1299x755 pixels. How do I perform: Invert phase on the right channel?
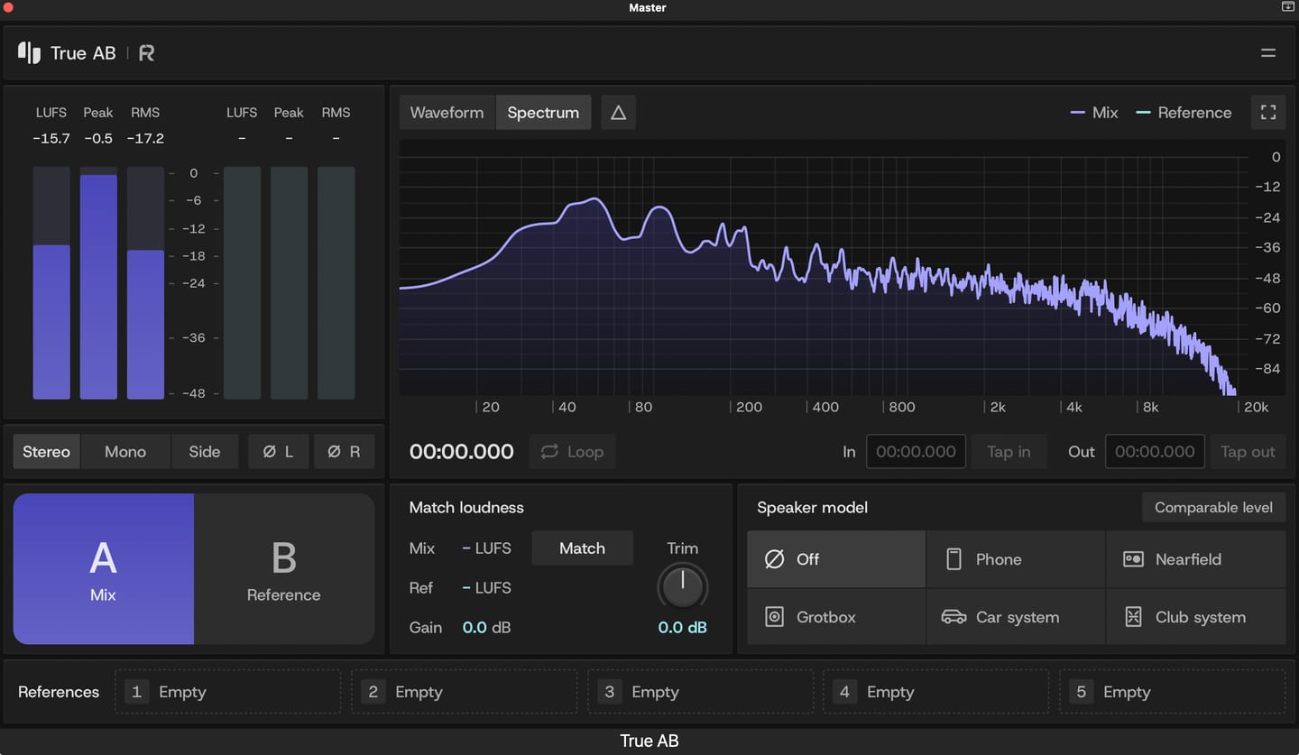[344, 452]
